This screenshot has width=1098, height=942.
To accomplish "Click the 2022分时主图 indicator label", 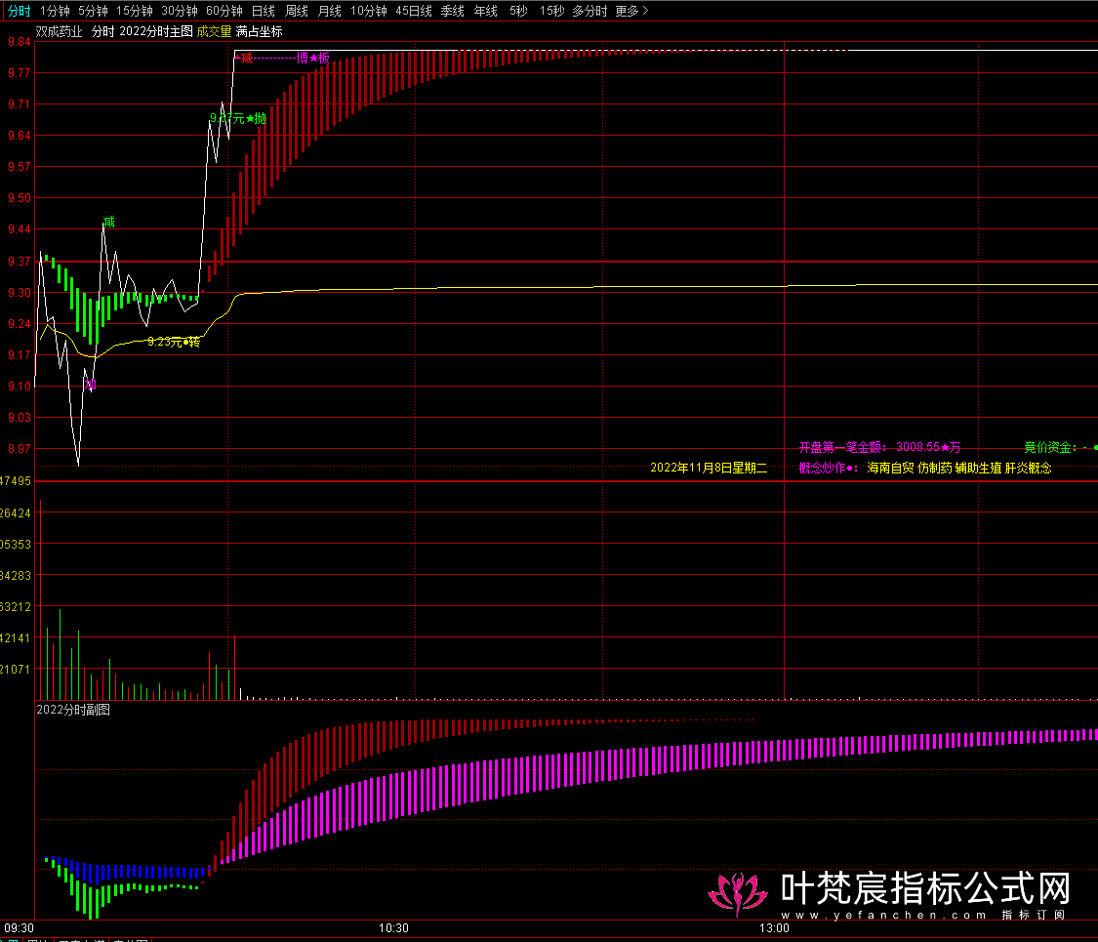I will click(156, 31).
